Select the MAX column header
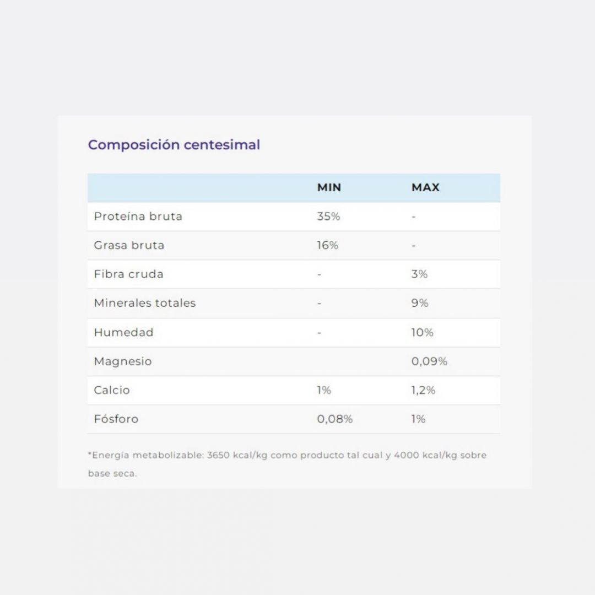 click(x=425, y=187)
